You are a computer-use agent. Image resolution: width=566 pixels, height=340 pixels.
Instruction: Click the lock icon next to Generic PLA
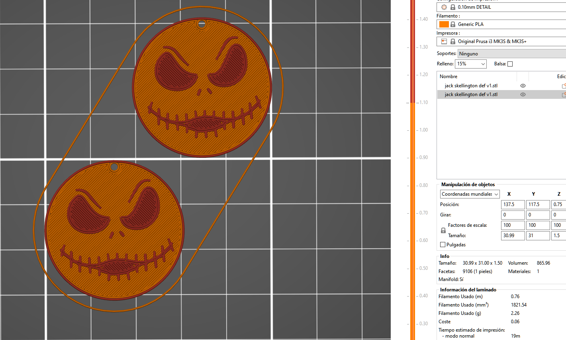[453, 24]
